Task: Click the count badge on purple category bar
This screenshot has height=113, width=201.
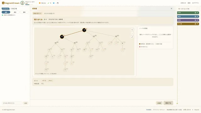Action: pyautogui.click(x=195, y=20)
